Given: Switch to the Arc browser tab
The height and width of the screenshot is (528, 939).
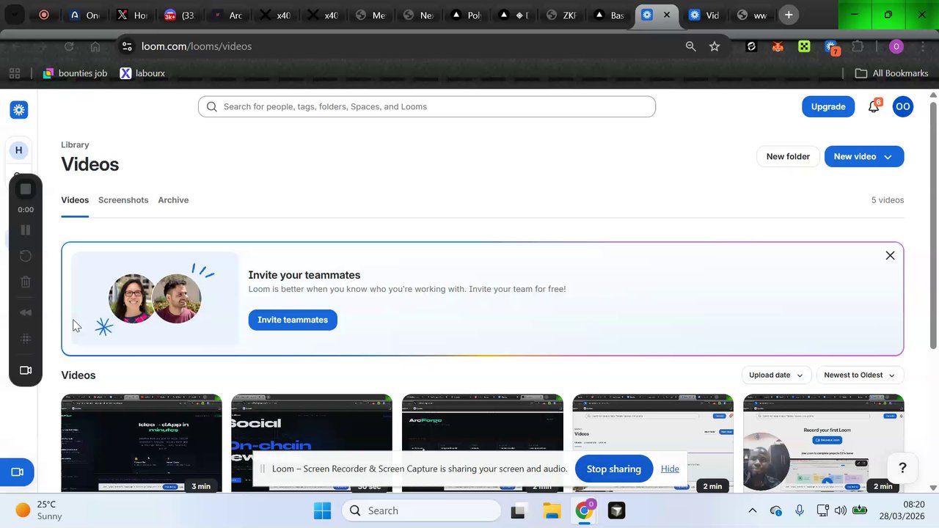Looking at the screenshot, I should (x=227, y=15).
